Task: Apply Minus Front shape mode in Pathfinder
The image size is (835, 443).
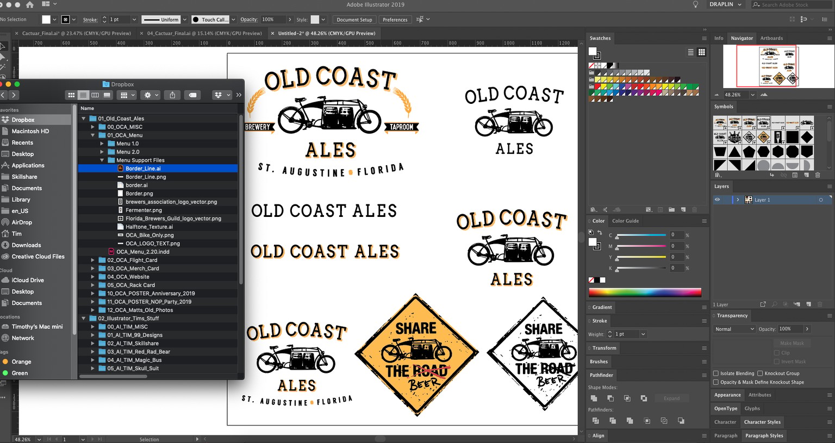Action: coord(610,398)
